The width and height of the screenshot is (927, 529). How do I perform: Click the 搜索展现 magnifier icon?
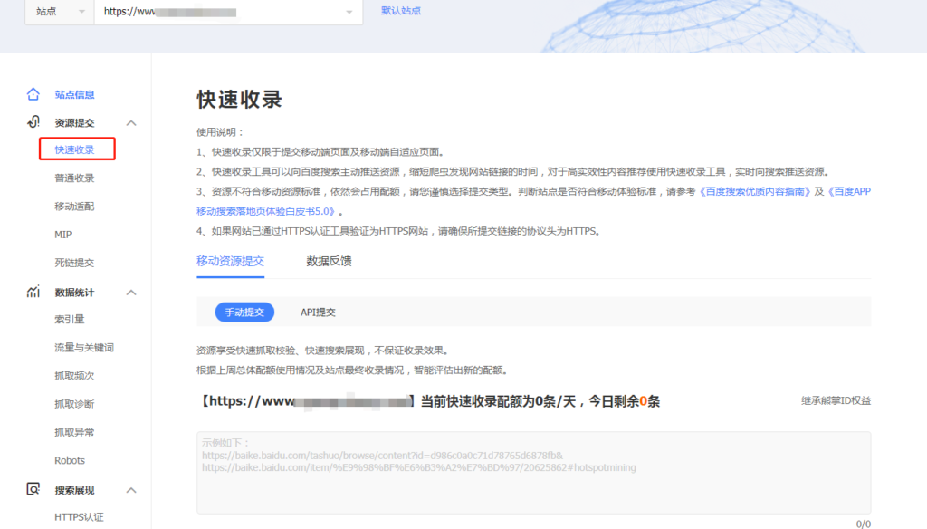pos(33,489)
